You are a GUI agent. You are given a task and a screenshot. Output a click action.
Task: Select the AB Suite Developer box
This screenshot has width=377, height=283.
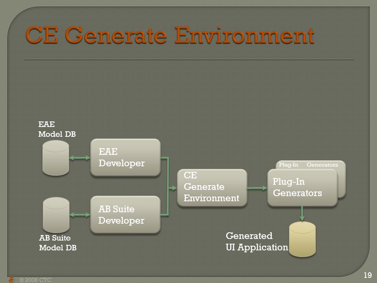coord(125,215)
